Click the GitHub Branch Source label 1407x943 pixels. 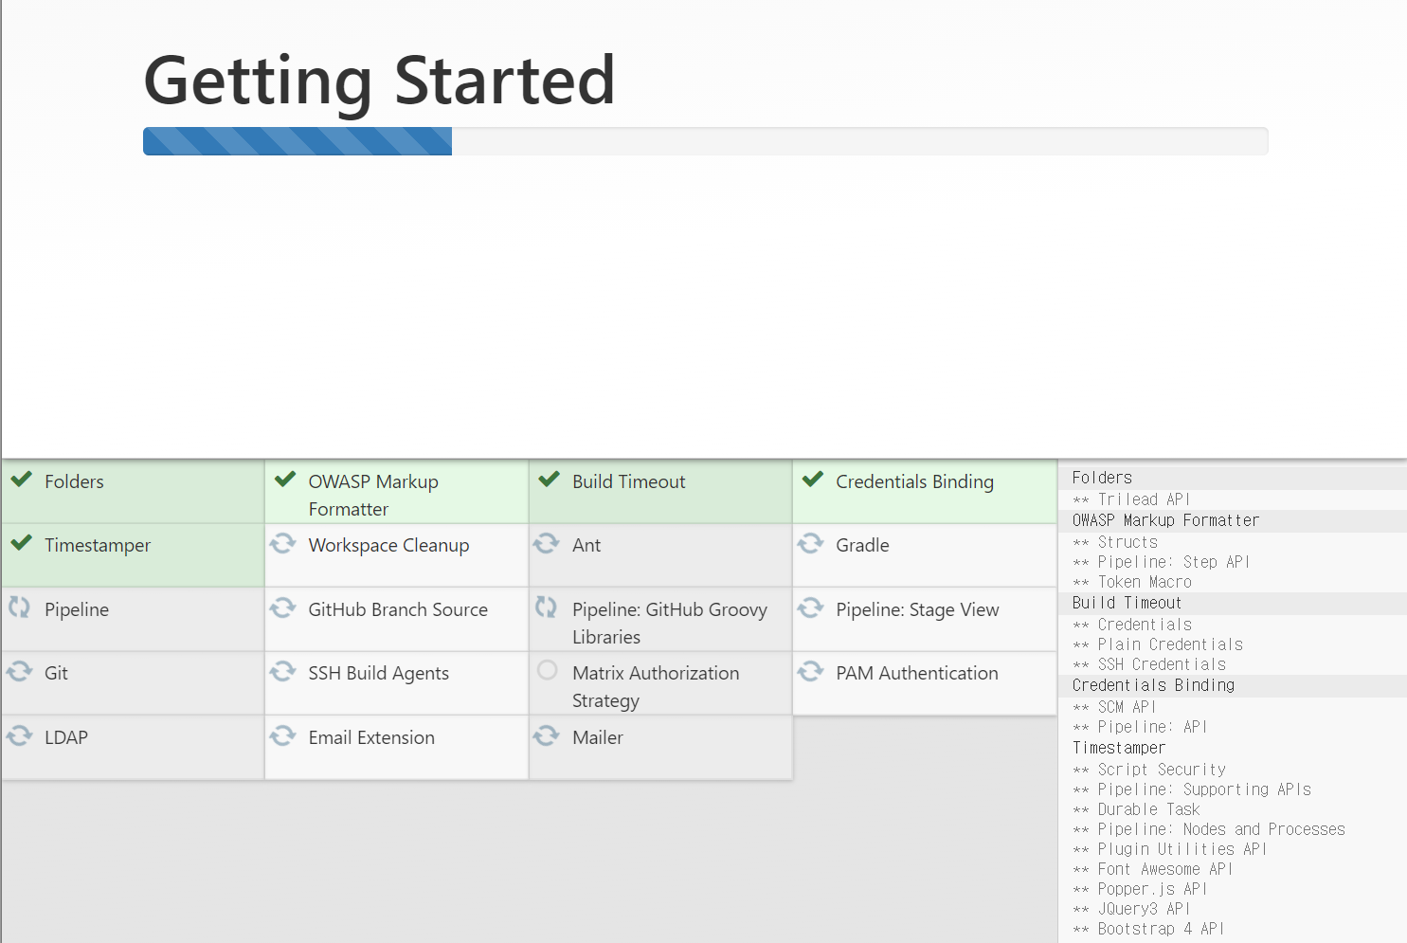pos(398,609)
